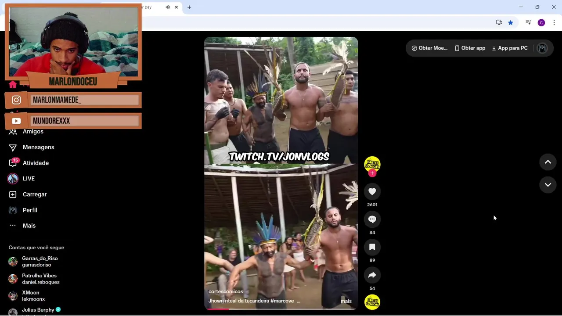Viewport: 562px width, 316px height.
Task: Open a new browser tab
Action: (x=189, y=7)
